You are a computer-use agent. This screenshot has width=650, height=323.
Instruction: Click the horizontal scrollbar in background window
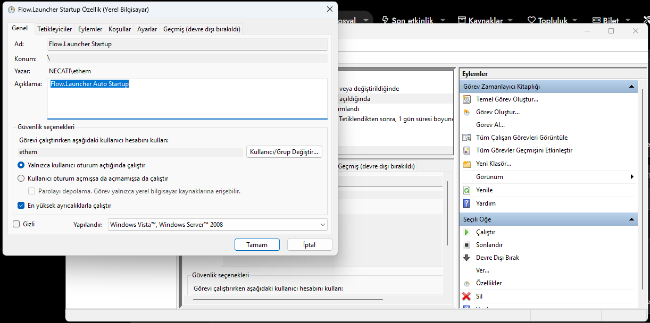[x=287, y=300]
